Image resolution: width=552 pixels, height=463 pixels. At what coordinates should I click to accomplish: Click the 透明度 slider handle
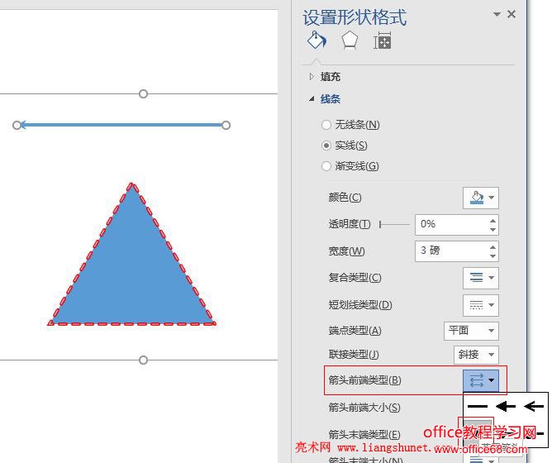[380, 224]
